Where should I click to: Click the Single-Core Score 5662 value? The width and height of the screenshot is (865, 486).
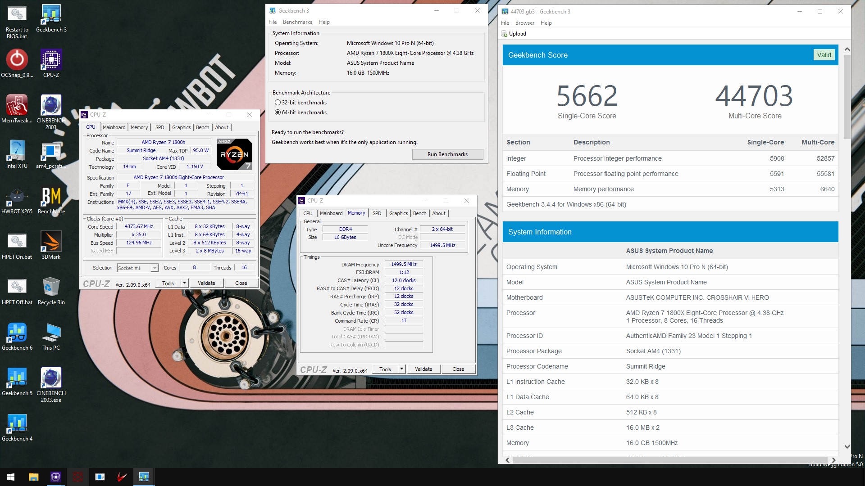click(x=587, y=95)
